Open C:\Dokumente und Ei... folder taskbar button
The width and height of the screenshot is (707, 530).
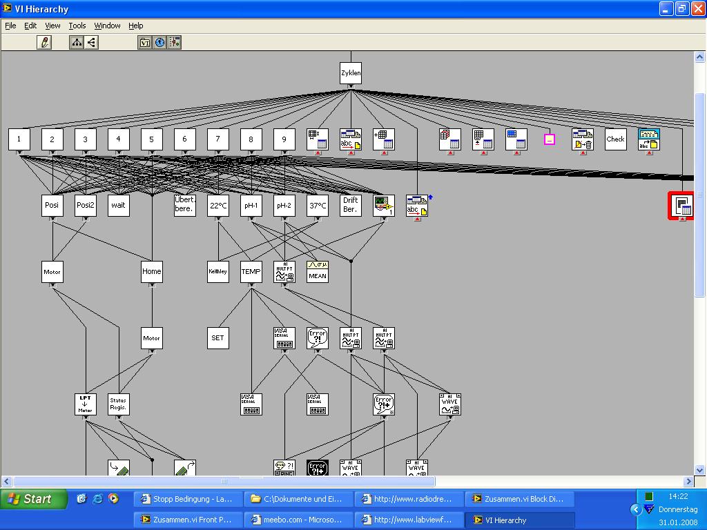[x=299, y=499]
